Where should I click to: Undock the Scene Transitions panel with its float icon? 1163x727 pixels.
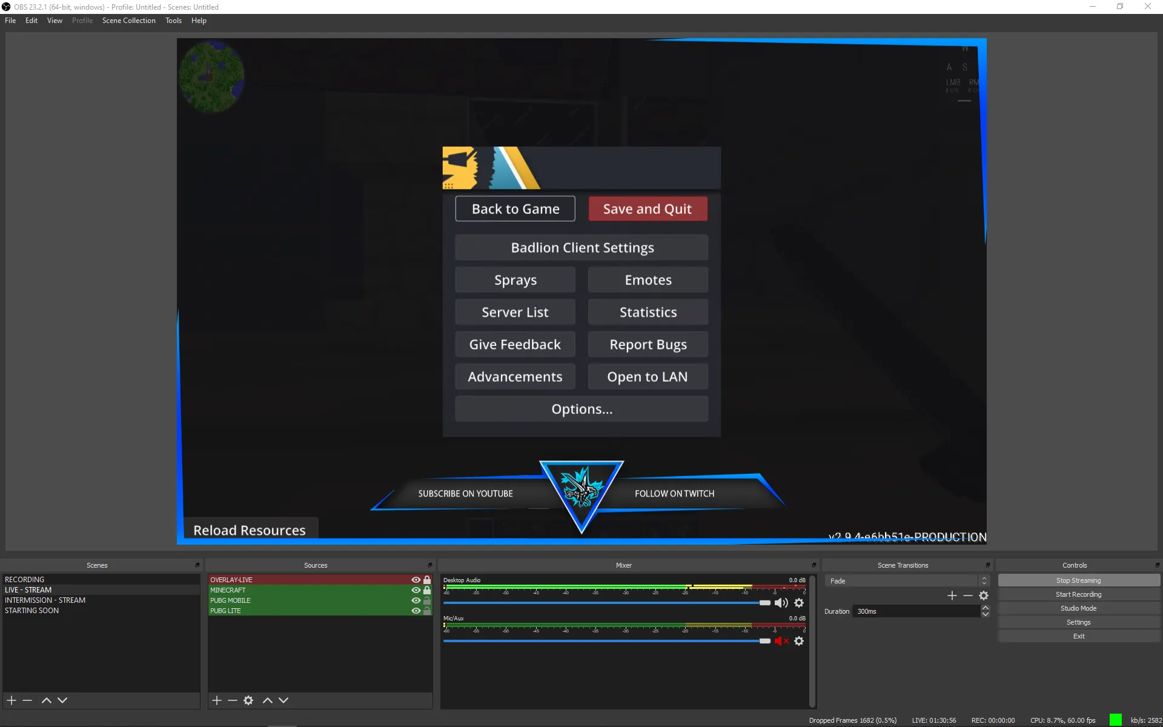pyautogui.click(x=988, y=565)
